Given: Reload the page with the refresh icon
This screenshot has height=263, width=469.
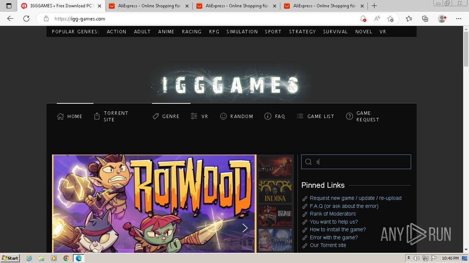Looking at the screenshot, I should point(26,19).
